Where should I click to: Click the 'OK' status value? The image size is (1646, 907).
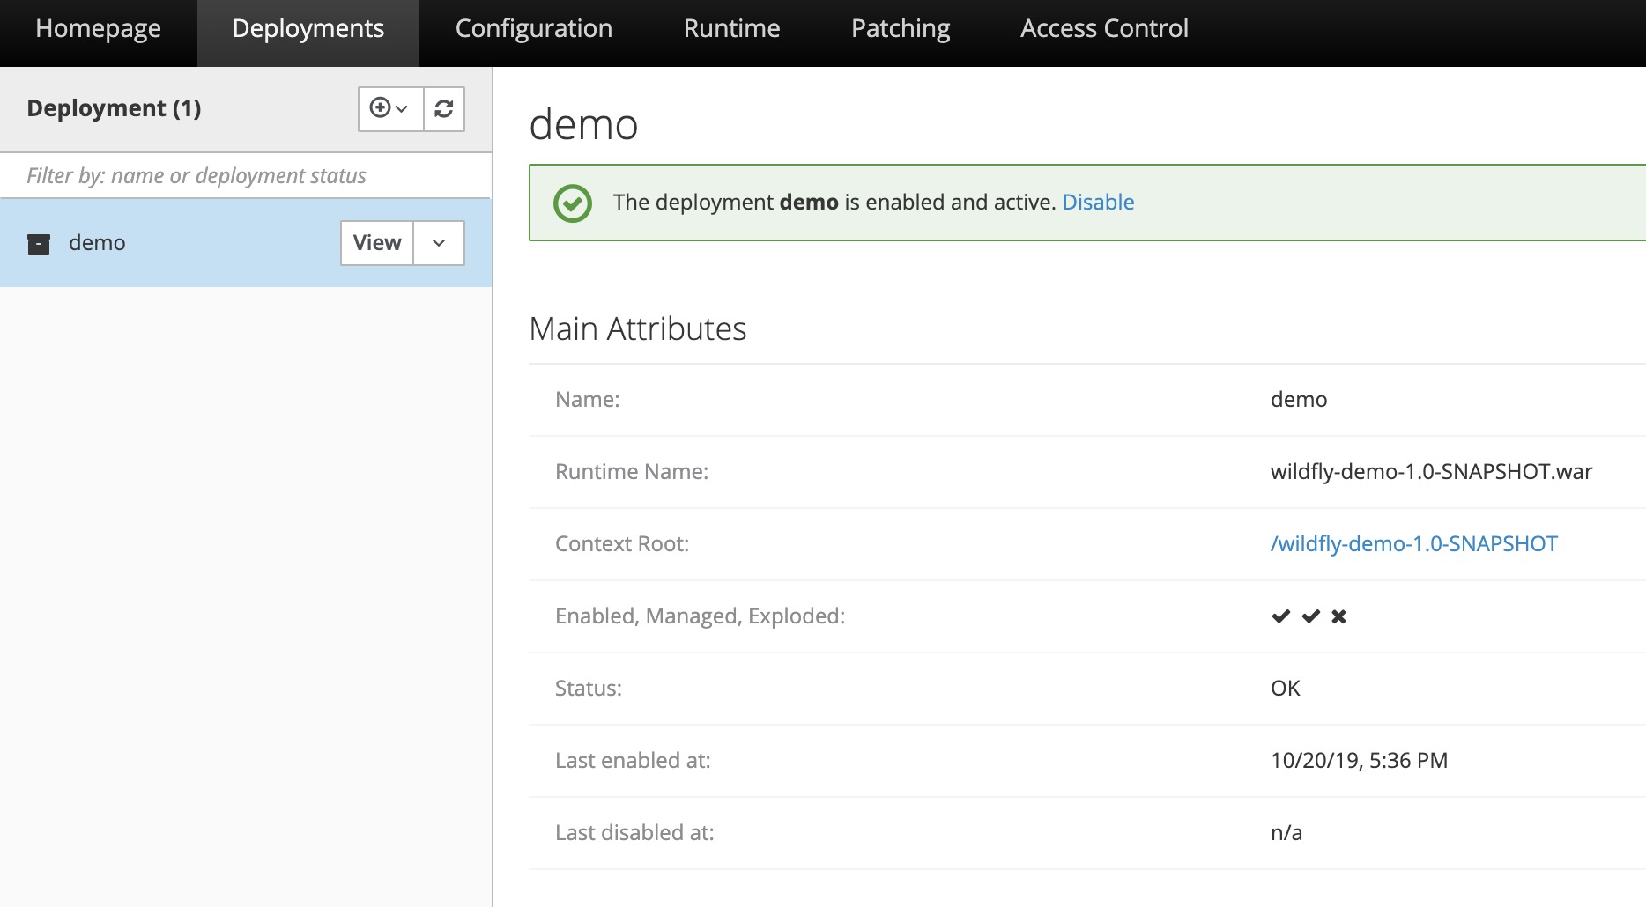click(1285, 689)
